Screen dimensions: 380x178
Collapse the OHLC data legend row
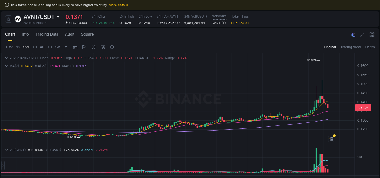click(7, 58)
